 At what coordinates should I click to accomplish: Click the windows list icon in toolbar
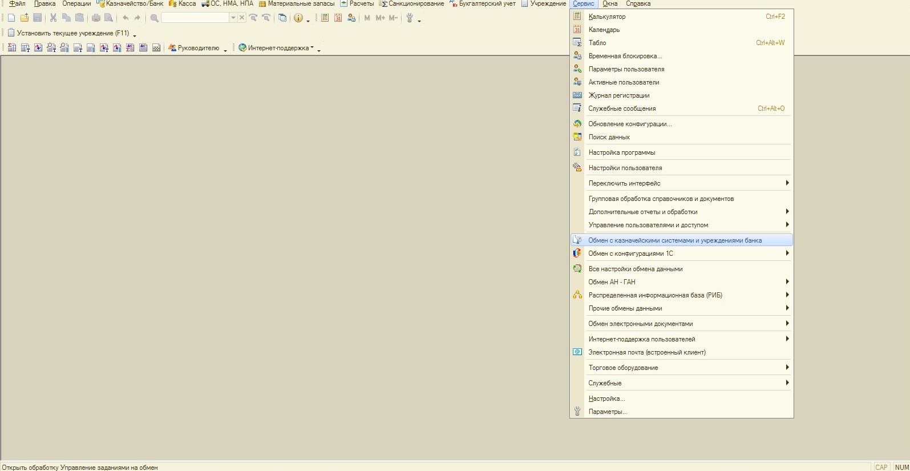[282, 18]
